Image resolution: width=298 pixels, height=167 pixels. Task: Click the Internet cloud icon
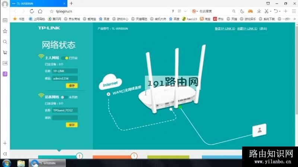coord(110,82)
